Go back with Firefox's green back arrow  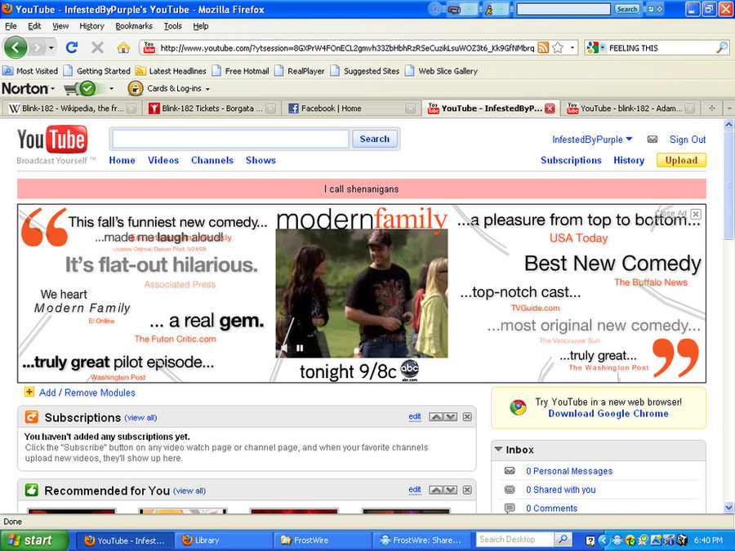click(x=16, y=47)
